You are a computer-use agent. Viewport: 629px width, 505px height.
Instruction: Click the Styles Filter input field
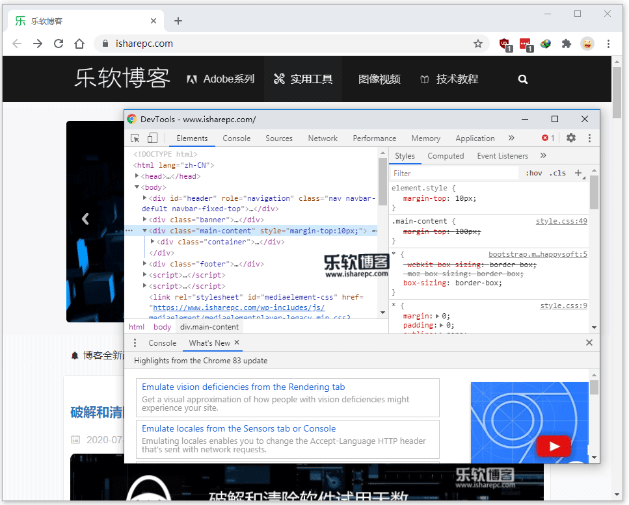coord(455,173)
